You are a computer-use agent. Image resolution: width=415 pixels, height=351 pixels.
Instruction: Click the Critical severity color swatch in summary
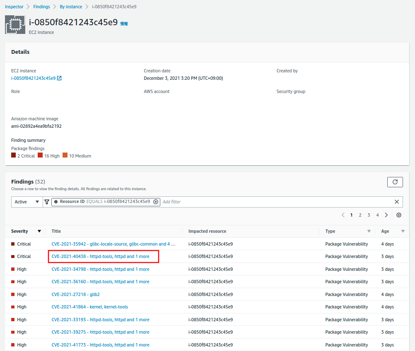pyautogui.click(x=14, y=155)
